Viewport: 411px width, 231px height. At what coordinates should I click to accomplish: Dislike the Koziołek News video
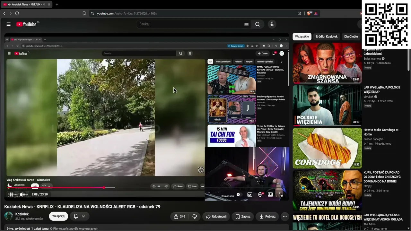pyautogui.click(x=195, y=217)
